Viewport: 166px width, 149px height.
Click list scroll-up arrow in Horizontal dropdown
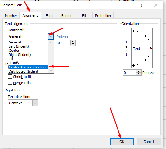pyautogui.click(x=51, y=43)
